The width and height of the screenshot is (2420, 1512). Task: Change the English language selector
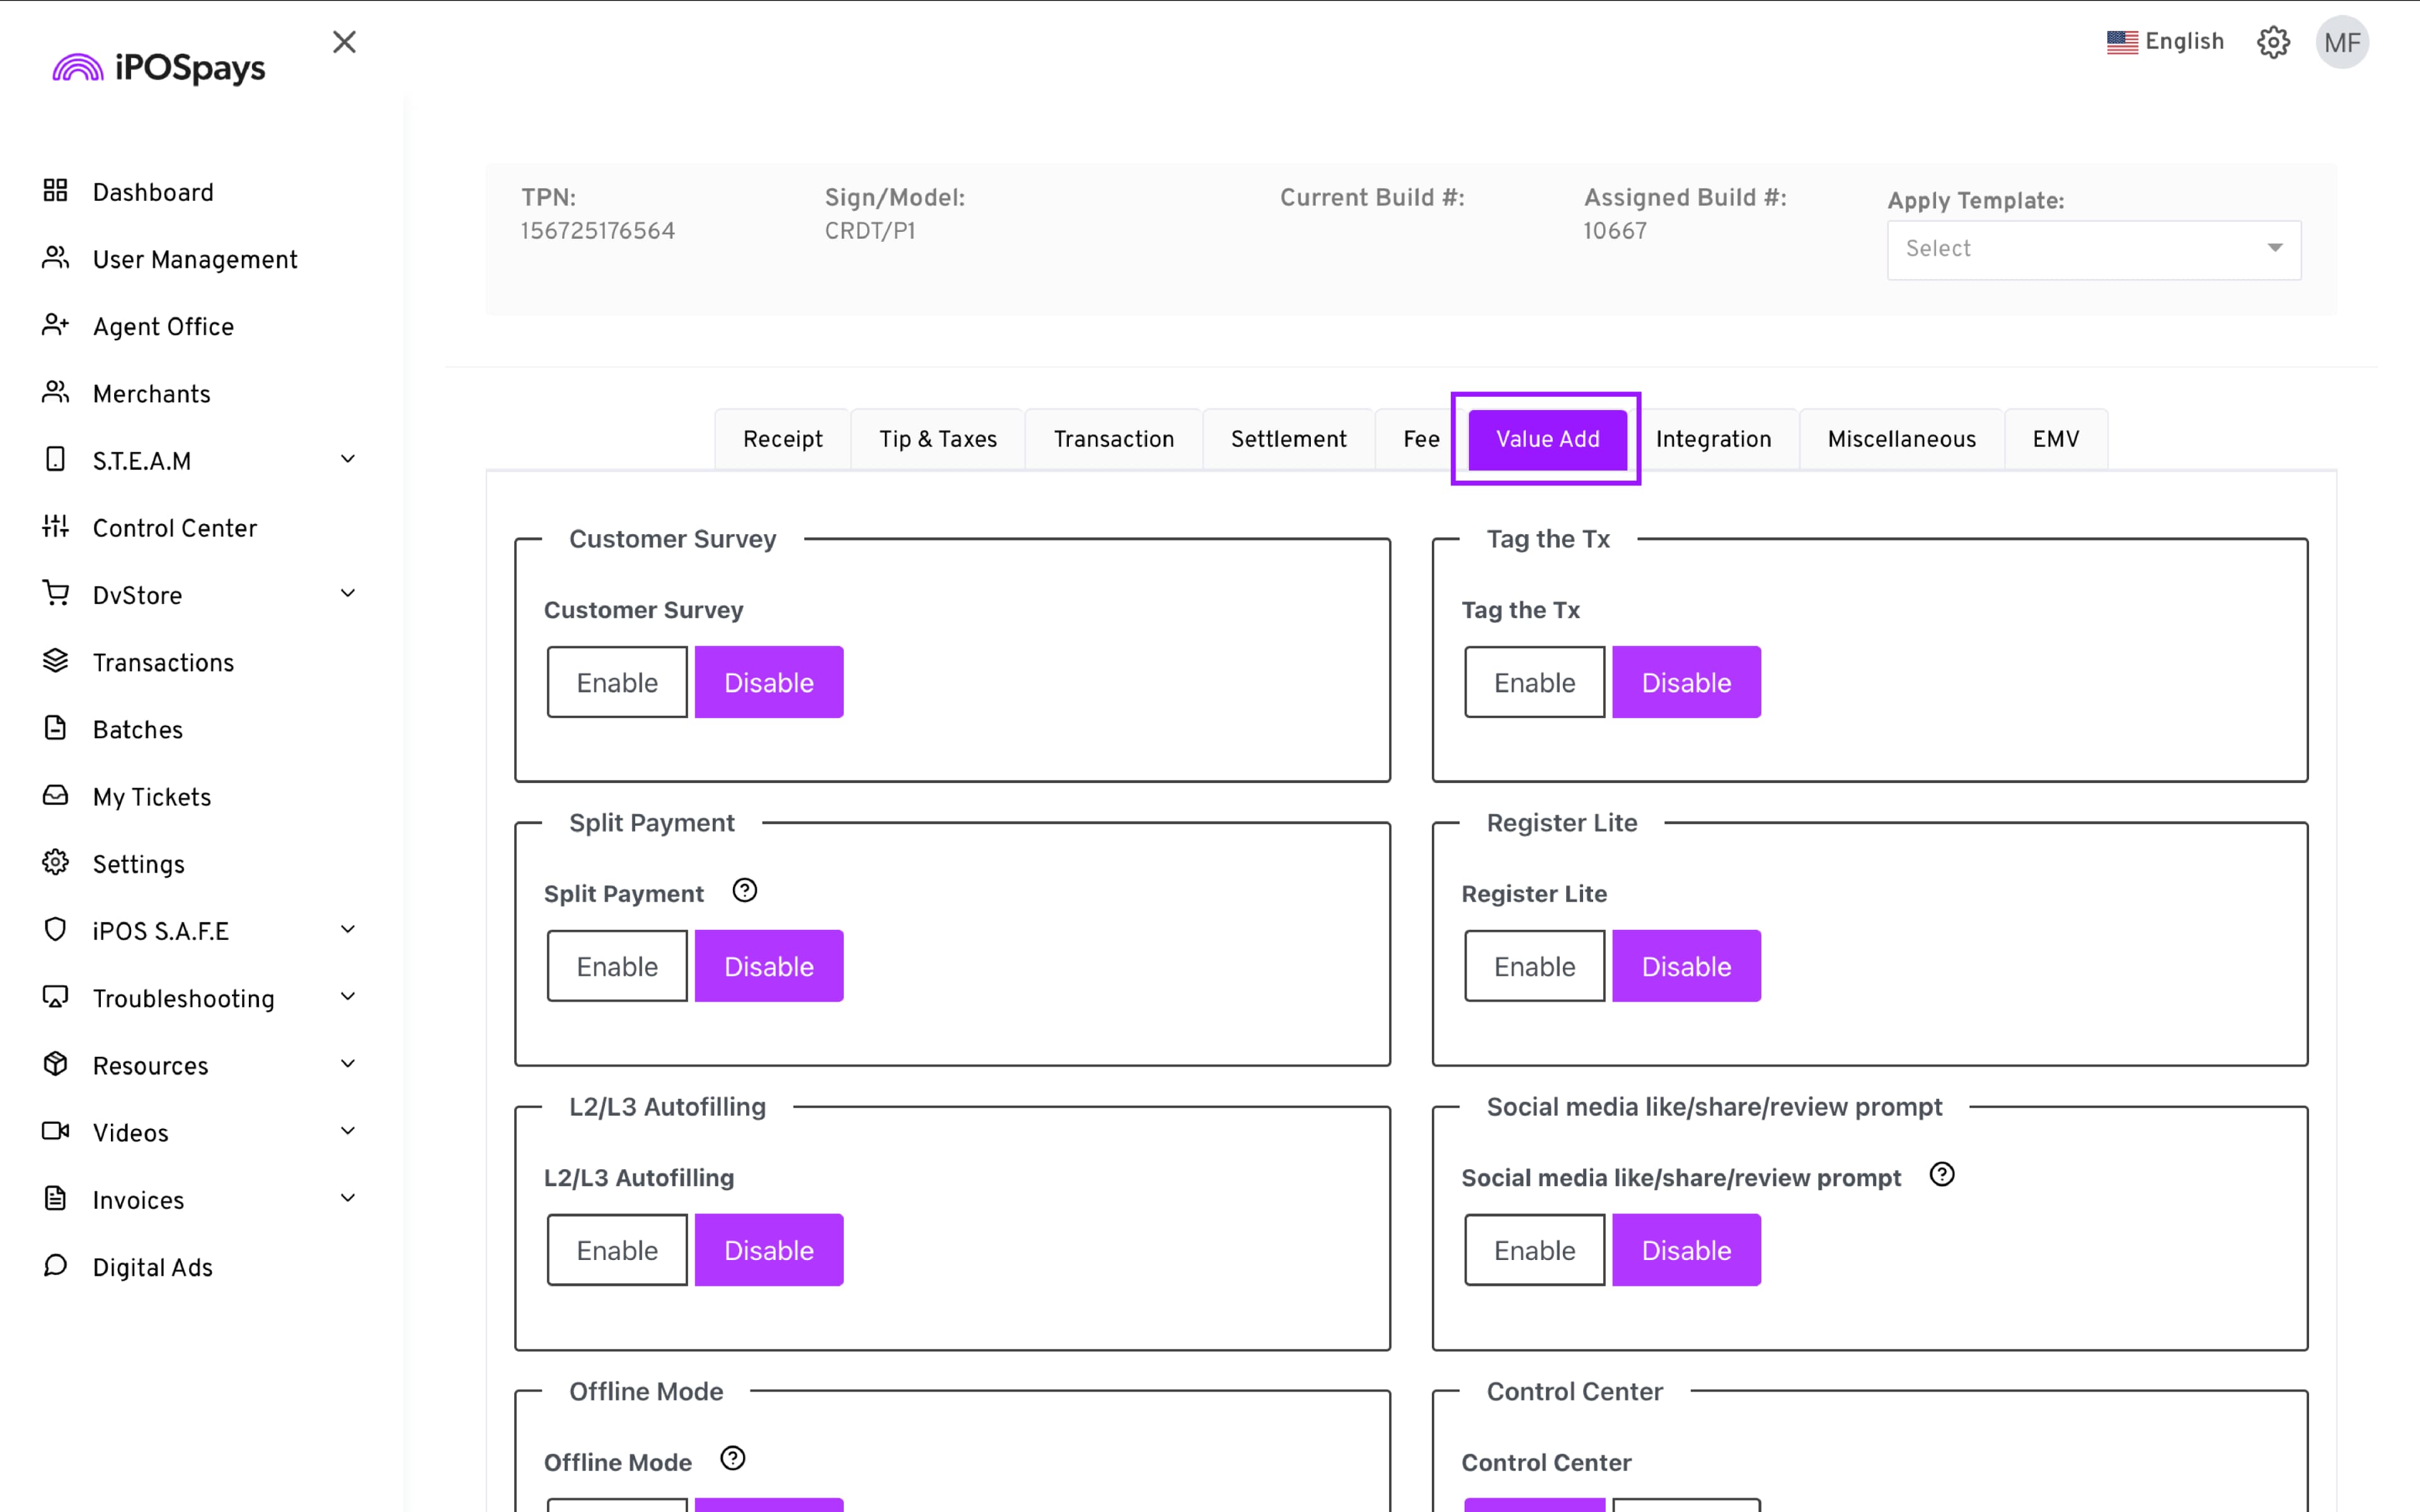(x=2165, y=42)
